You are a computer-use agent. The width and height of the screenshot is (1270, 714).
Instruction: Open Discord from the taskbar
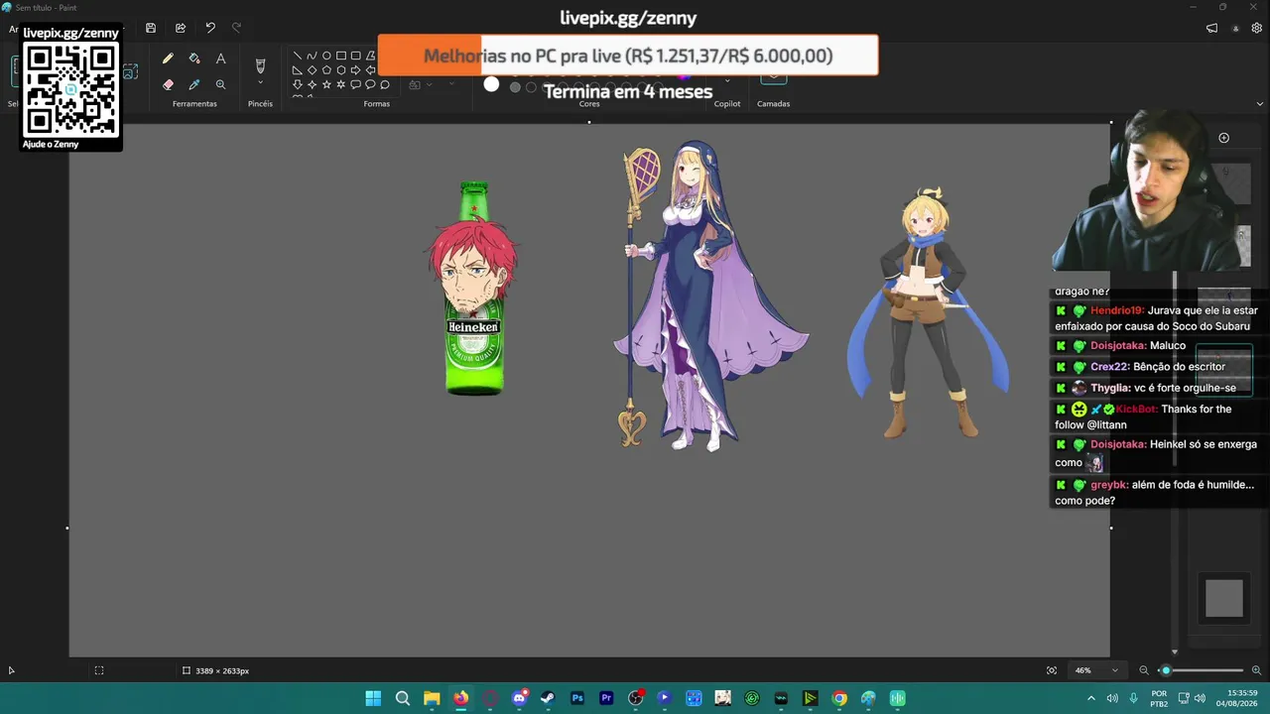point(519,698)
